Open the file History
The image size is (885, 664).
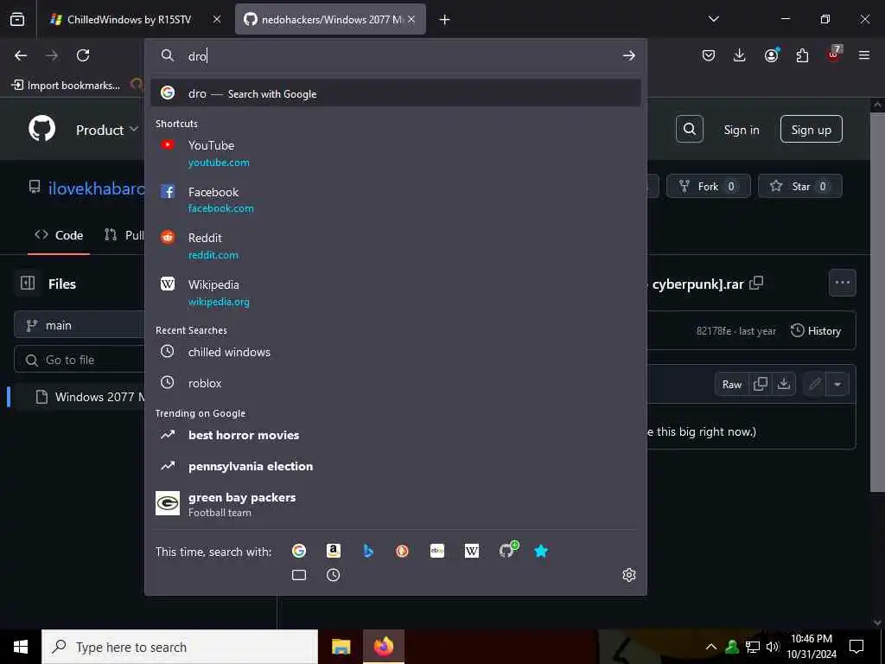pos(816,331)
